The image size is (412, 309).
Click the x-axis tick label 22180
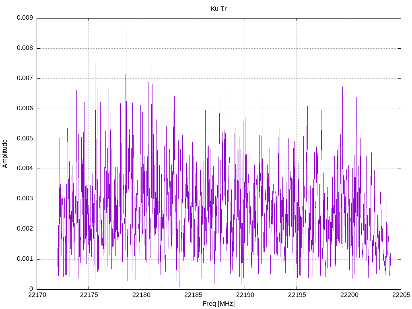(x=141, y=295)
